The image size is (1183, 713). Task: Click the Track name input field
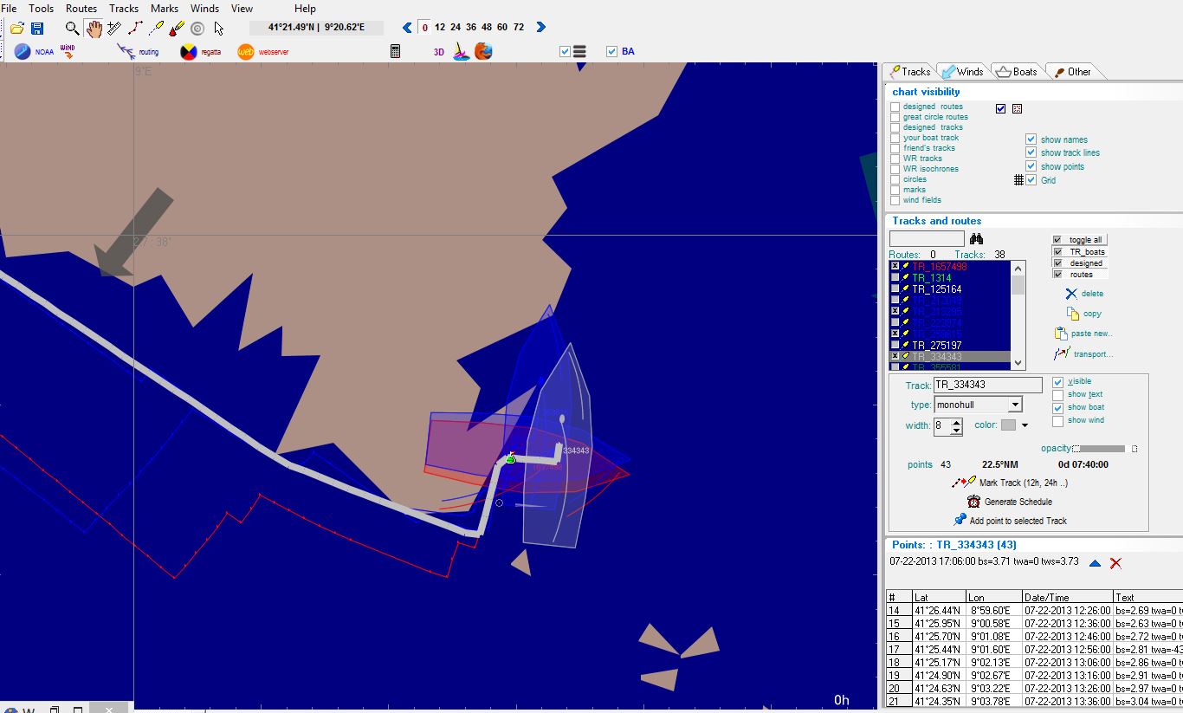pyautogui.click(x=988, y=385)
